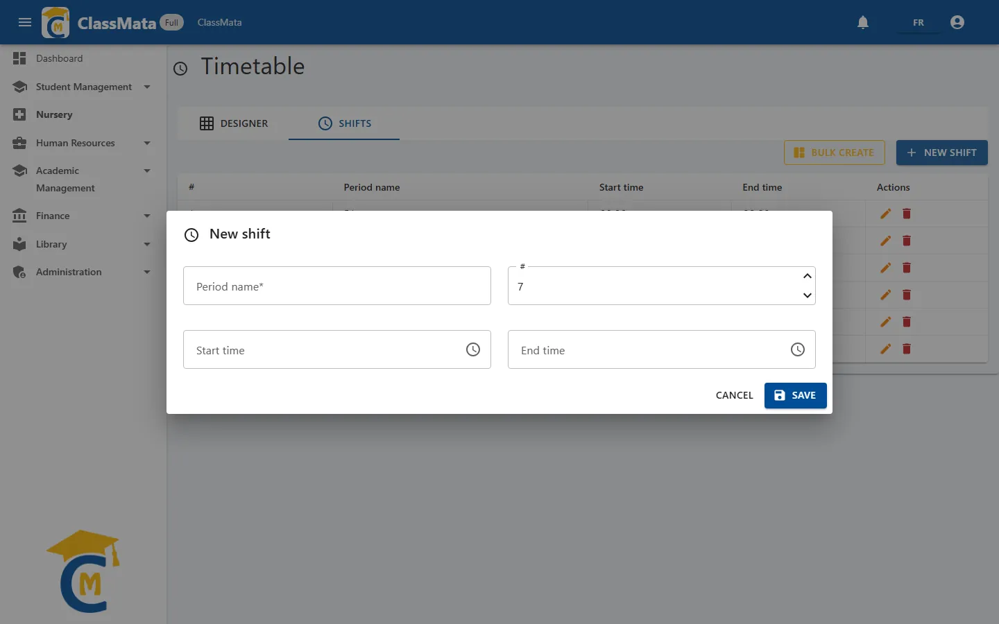
Task: Focus the End time field
Action: coord(662,349)
